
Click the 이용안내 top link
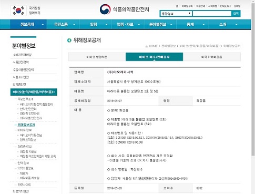tap(200, 6)
